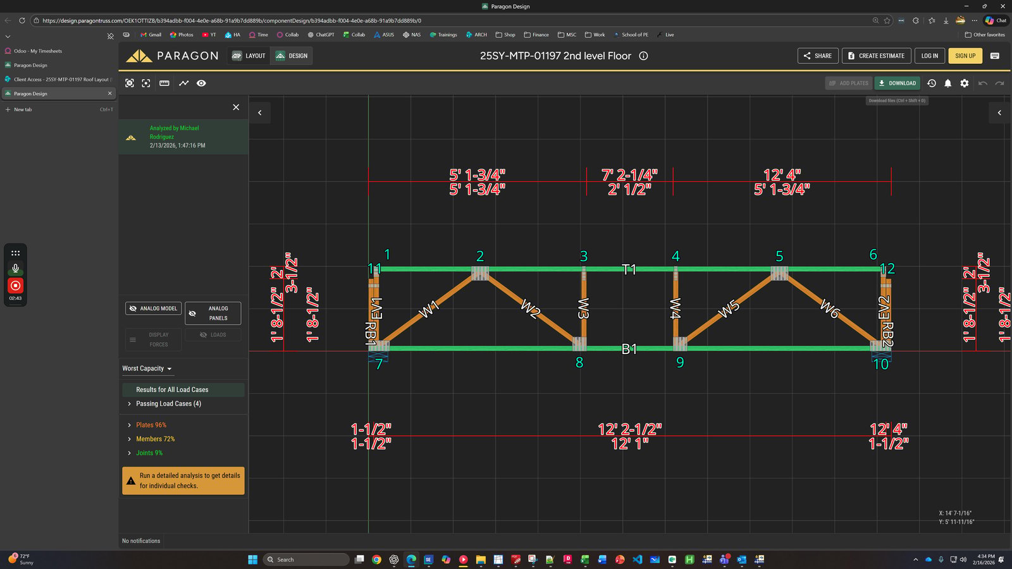Screen dimensions: 1012x569
Task: Open right panel with chevron arrow
Action: point(999,113)
